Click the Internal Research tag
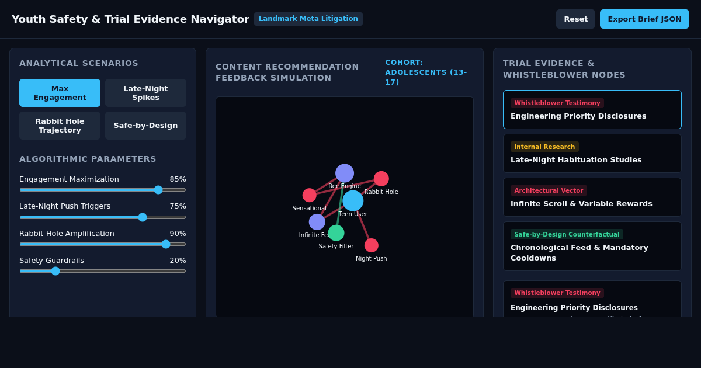The height and width of the screenshot is (368, 701). (x=544, y=147)
